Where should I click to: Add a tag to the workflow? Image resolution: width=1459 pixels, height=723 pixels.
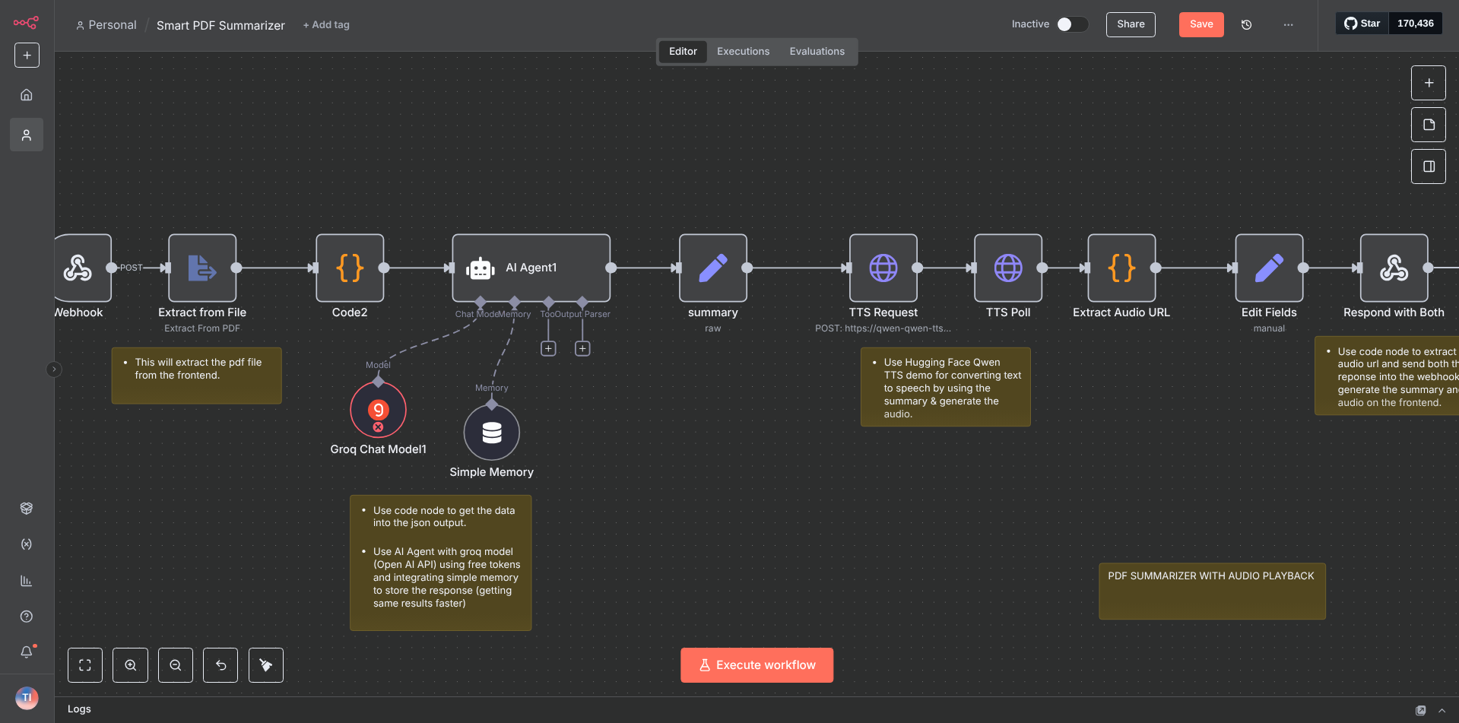[x=326, y=25]
